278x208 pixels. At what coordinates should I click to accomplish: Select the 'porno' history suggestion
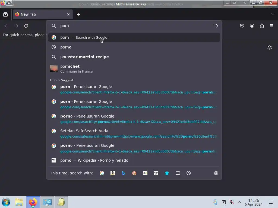(134, 47)
